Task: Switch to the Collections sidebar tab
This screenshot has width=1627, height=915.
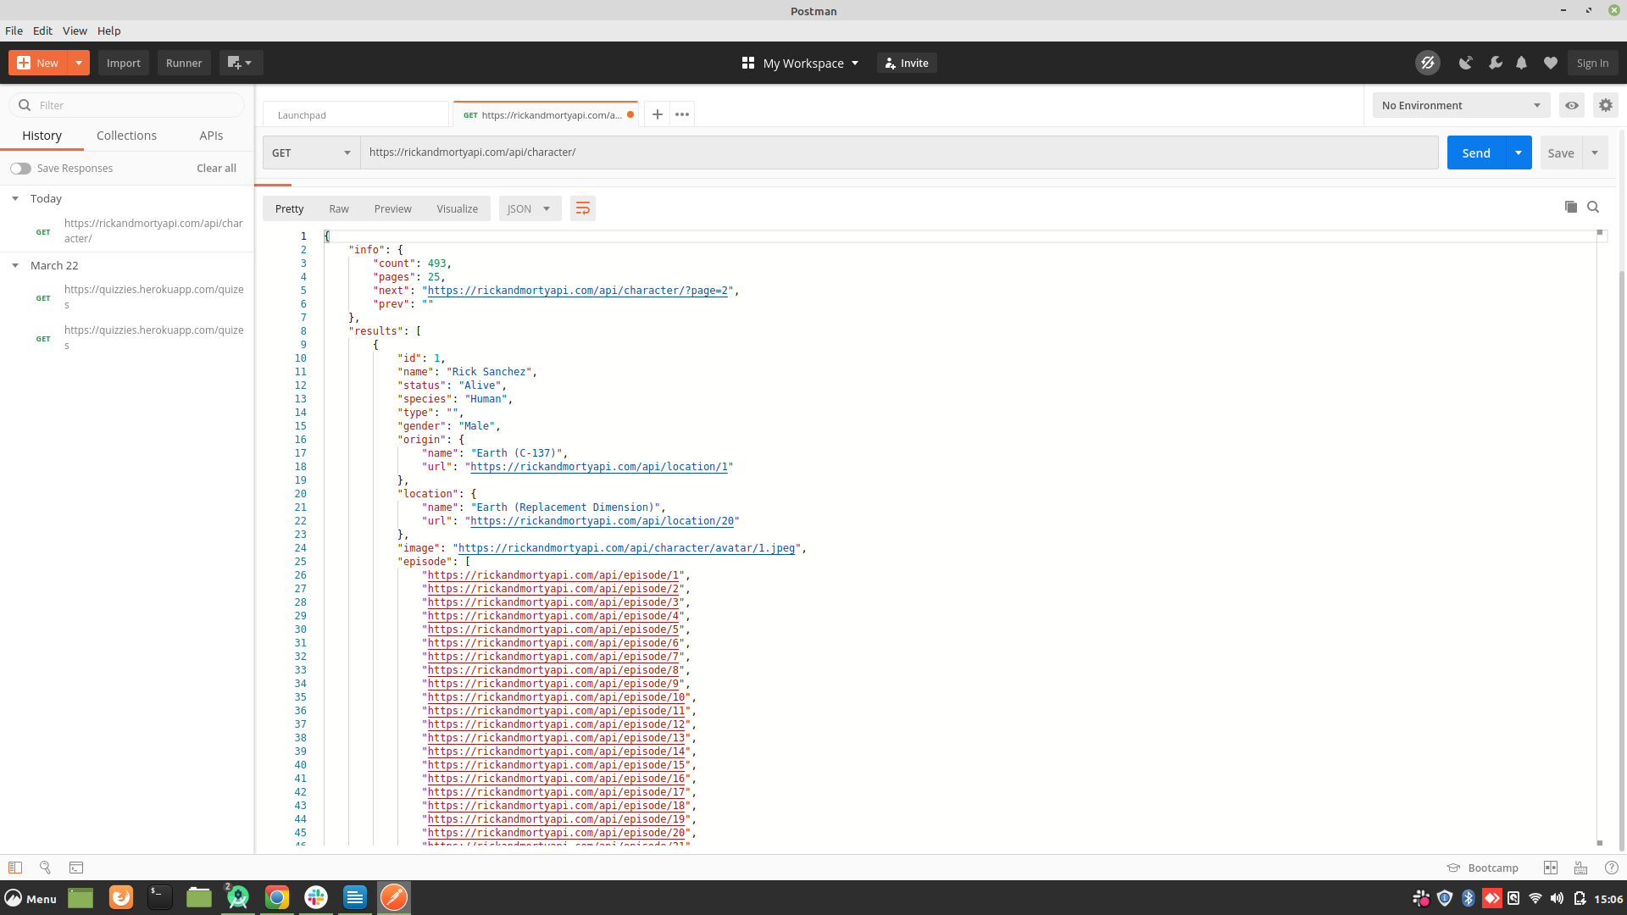Action: click(x=126, y=136)
